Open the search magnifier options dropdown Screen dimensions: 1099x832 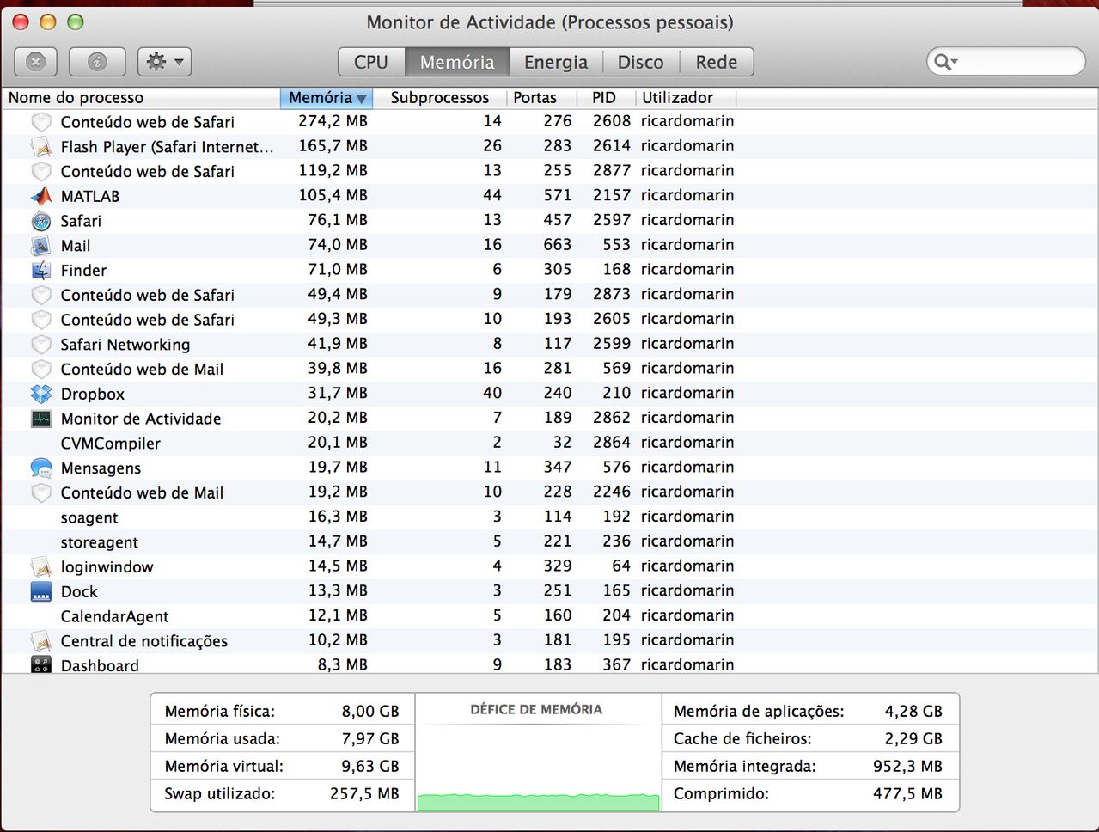(x=945, y=61)
